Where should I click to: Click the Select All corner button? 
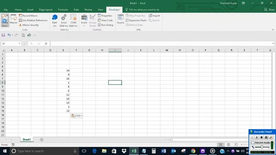point(3,50)
